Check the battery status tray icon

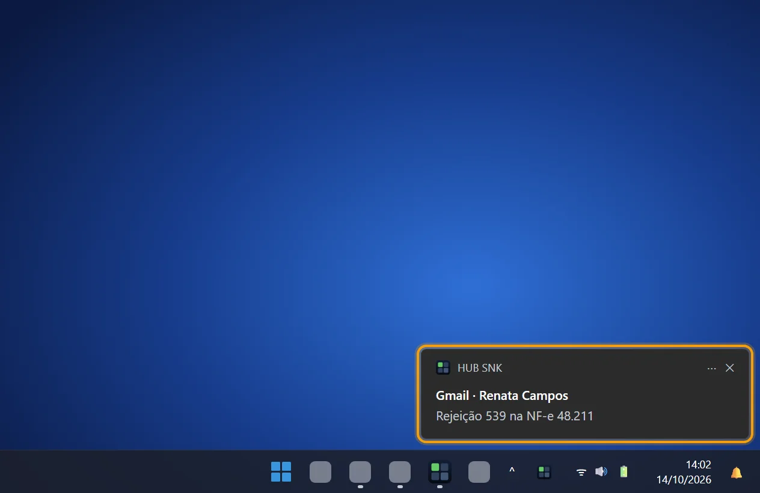[x=624, y=472]
